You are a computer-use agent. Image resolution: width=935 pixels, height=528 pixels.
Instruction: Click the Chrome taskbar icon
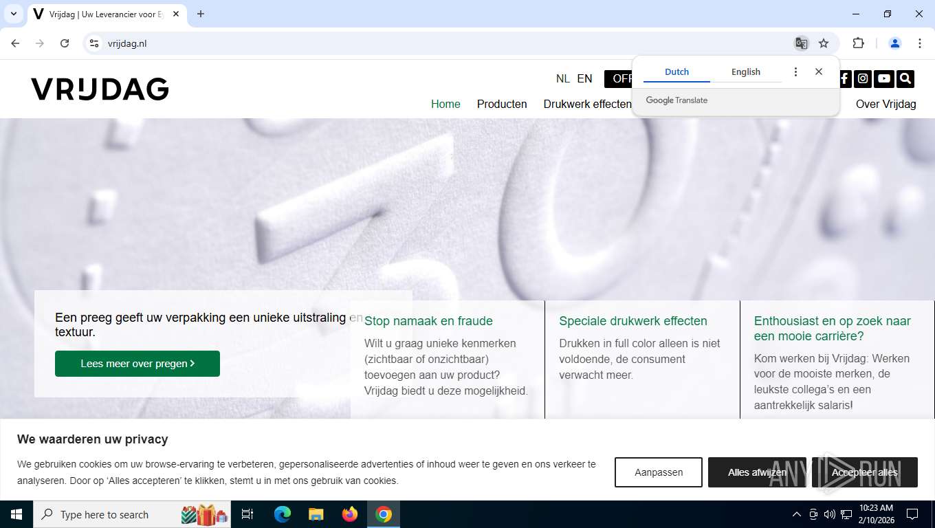point(384,514)
